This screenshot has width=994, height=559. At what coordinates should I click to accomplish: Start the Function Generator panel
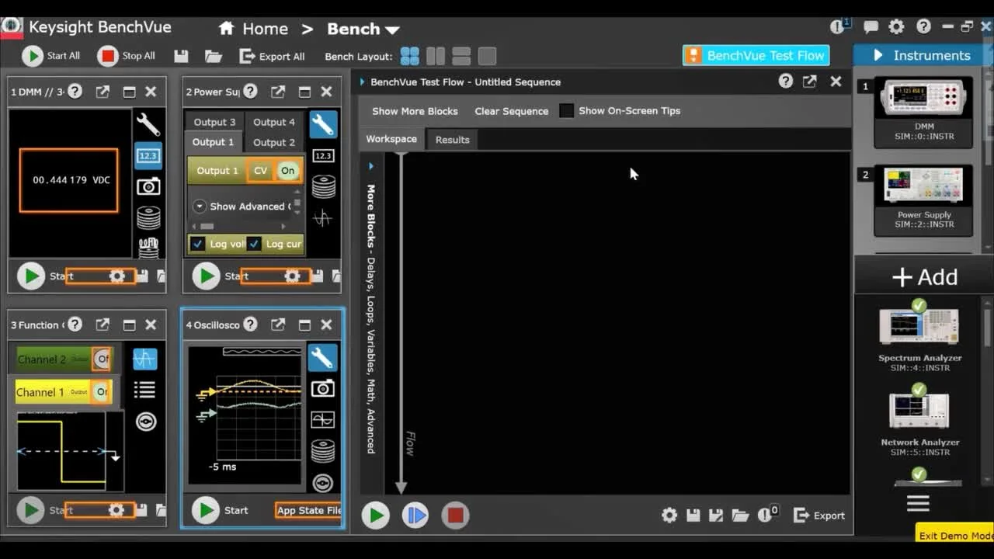31,510
